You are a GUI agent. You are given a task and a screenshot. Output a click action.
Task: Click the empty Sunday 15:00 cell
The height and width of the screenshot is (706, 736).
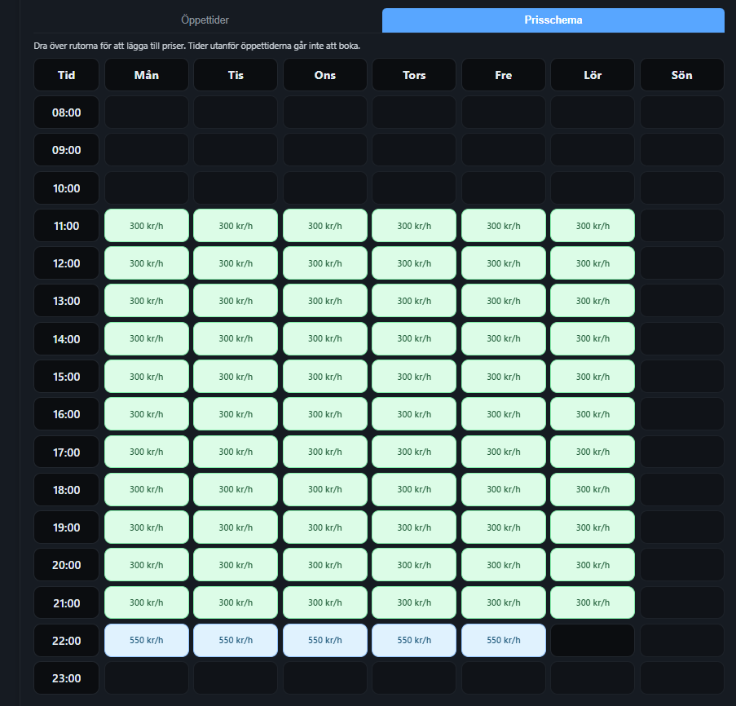(682, 377)
